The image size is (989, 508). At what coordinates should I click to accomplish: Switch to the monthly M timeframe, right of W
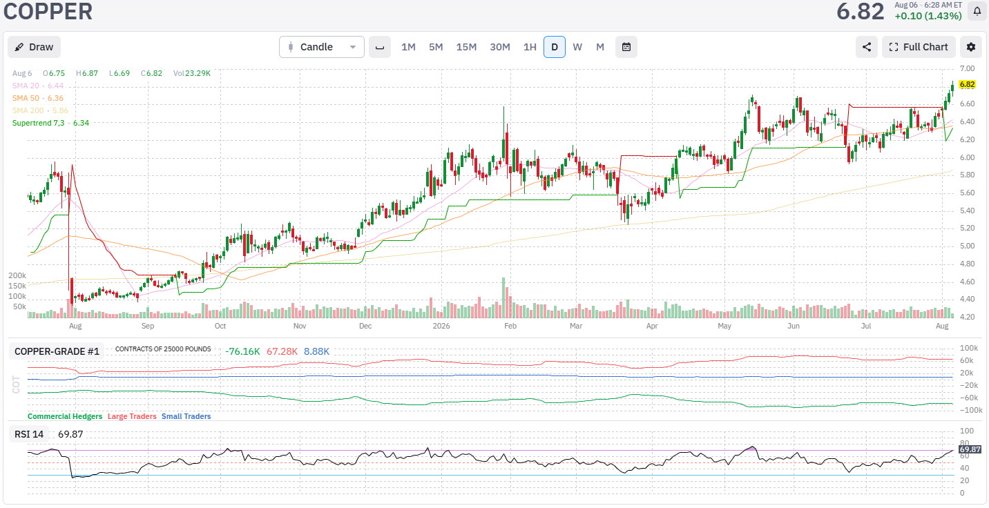pyautogui.click(x=600, y=47)
